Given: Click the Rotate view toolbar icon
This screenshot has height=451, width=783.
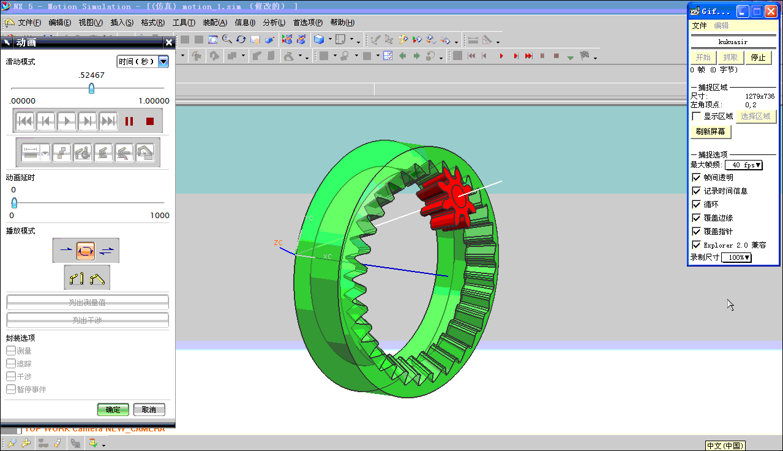Looking at the screenshot, I should [x=241, y=40].
